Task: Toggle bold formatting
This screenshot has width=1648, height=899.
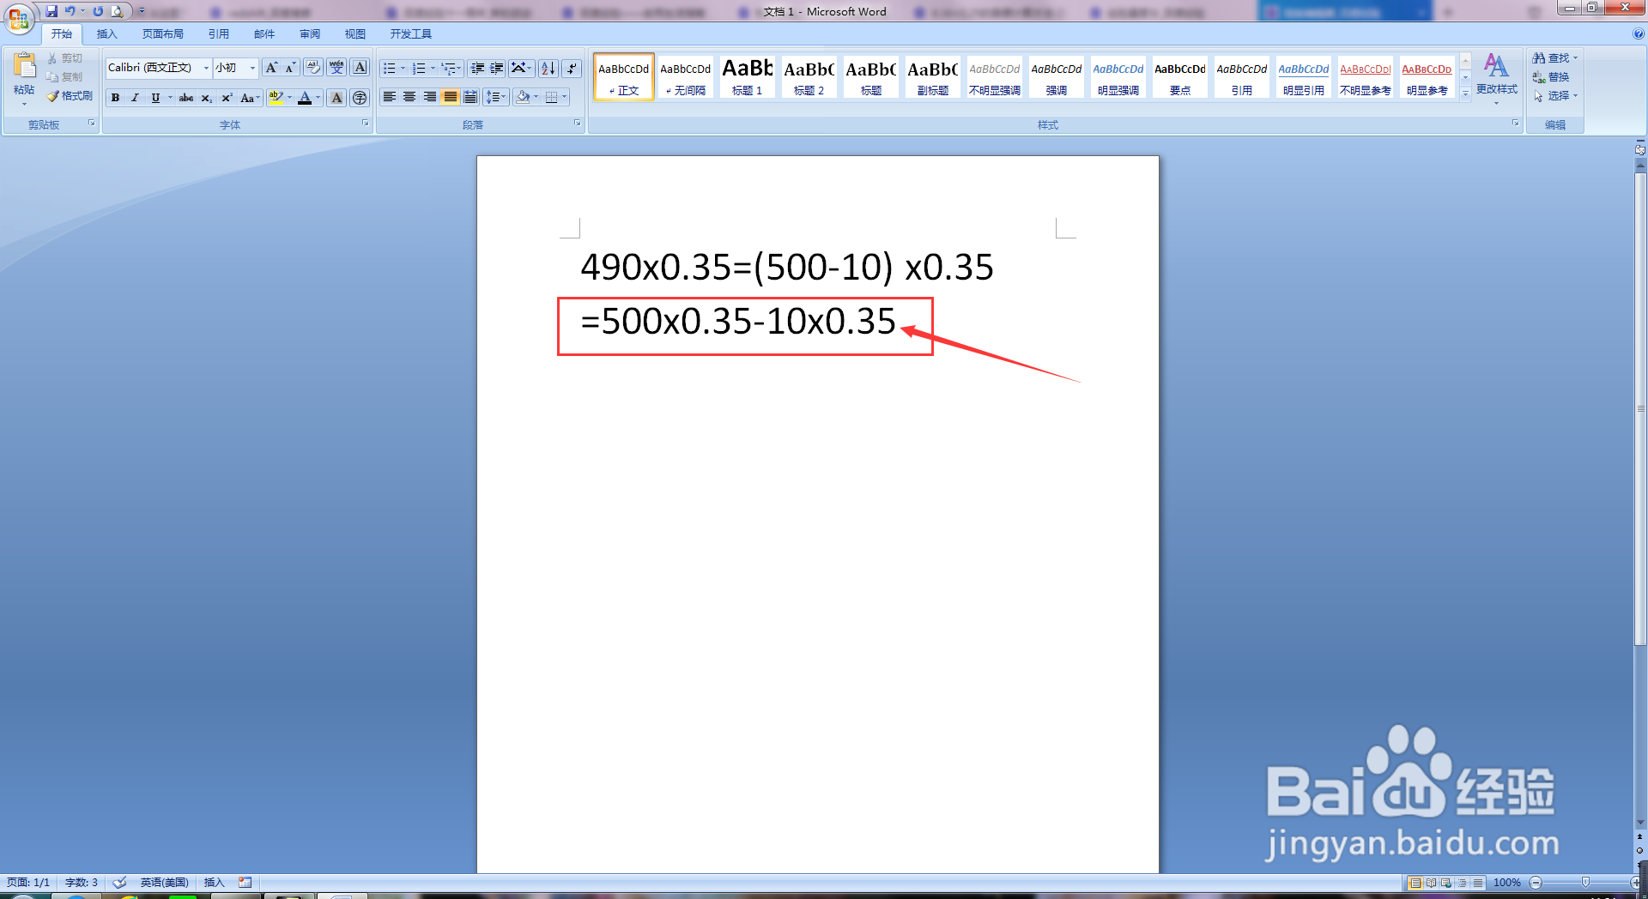Action: [115, 98]
